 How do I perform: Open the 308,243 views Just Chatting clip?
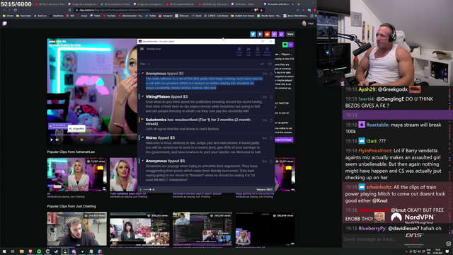coord(139,229)
